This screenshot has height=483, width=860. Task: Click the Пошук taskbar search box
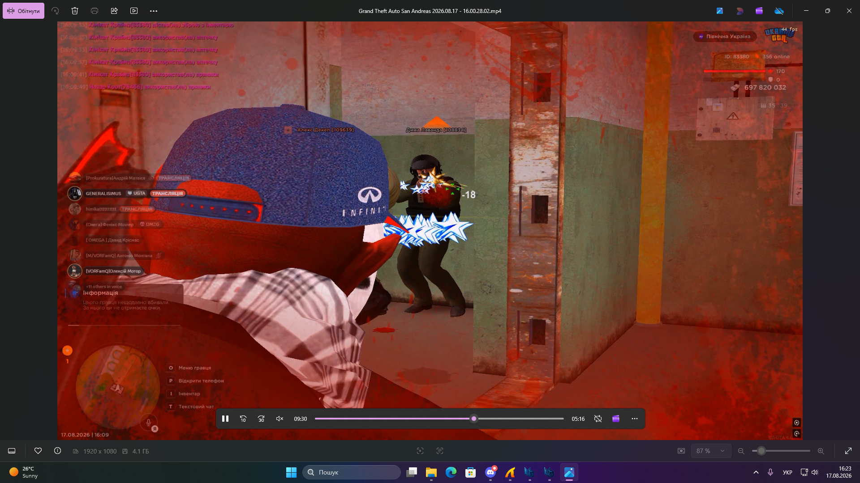[352, 472]
